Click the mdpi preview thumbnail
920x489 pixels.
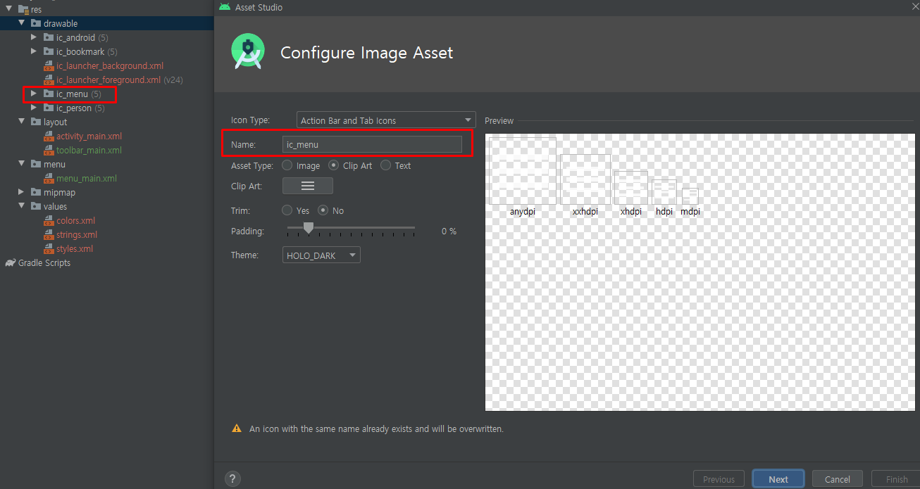click(690, 196)
